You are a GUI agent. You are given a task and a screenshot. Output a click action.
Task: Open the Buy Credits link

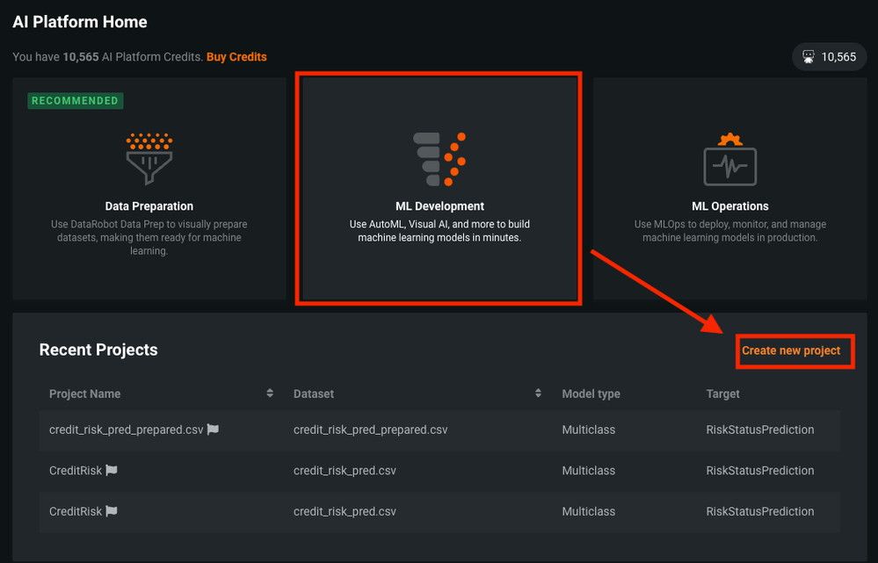click(236, 57)
